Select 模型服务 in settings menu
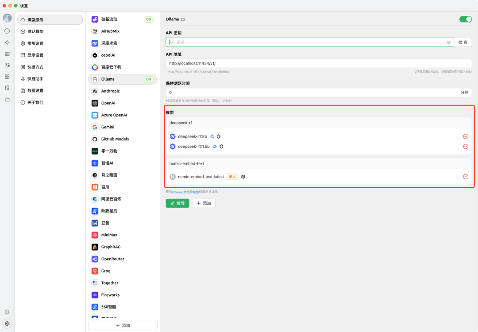 50,19
